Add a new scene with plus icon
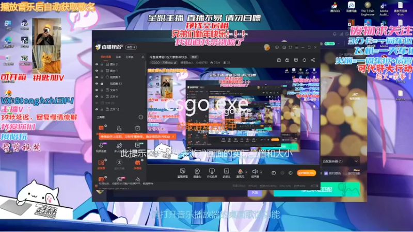Viewport: 413px width, 232px height. (x=143, y=57)
